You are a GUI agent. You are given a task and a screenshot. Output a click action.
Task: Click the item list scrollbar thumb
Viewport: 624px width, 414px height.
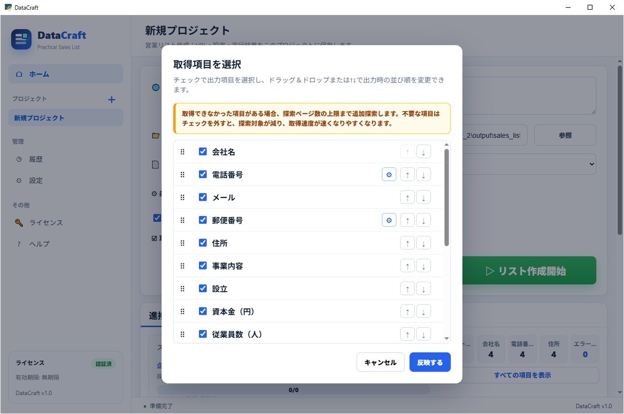coord(447,197)
